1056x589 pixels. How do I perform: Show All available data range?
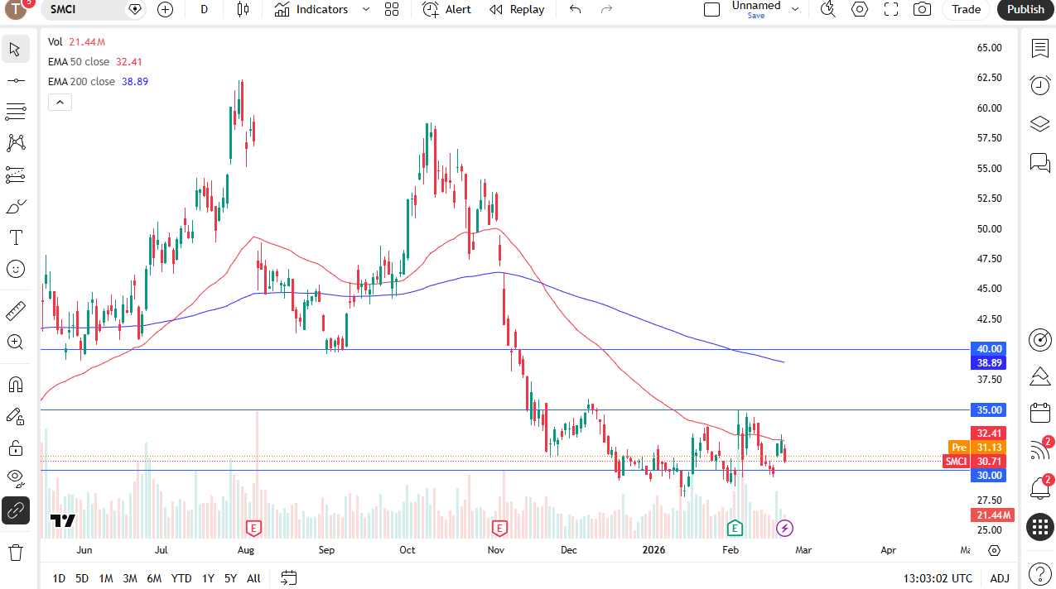pos(253,578)
